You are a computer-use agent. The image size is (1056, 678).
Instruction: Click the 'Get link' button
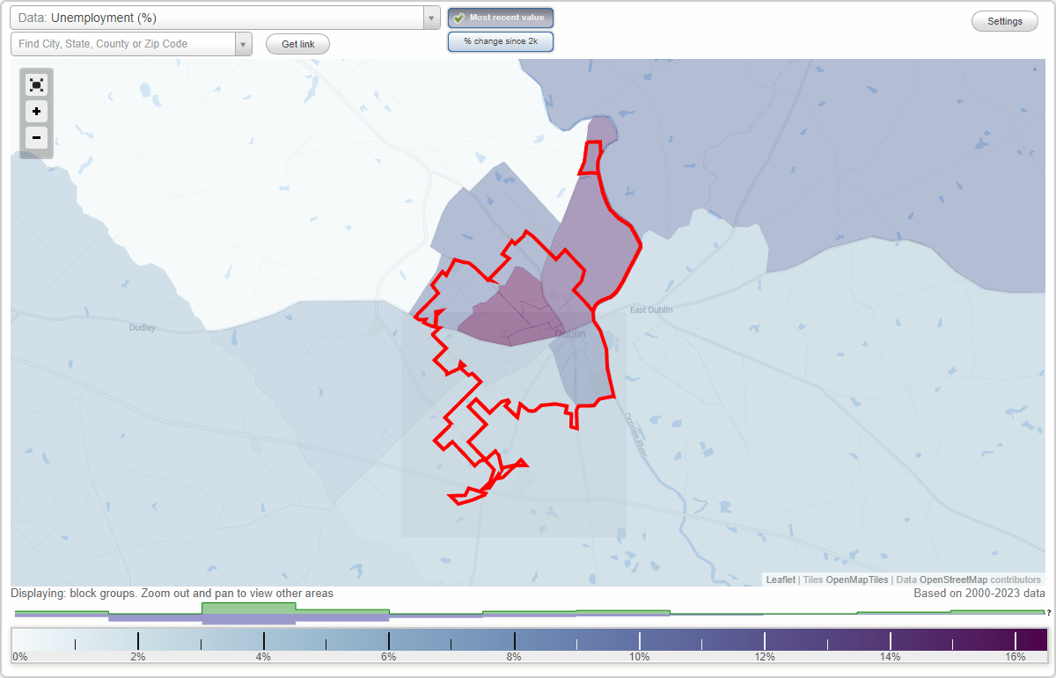pos(297,43)
